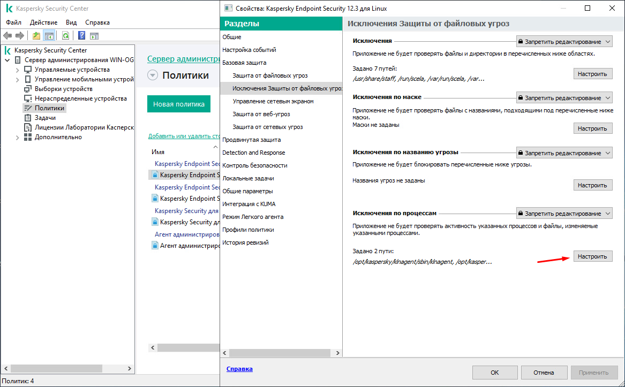The height and width of the screenshot is (387, 625).
Task: Open the Вид menu
Action: (71, 22)
